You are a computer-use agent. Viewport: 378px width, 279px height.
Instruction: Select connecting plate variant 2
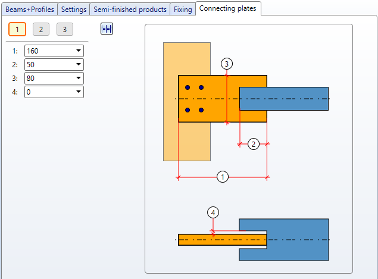(x=41, y=29)
